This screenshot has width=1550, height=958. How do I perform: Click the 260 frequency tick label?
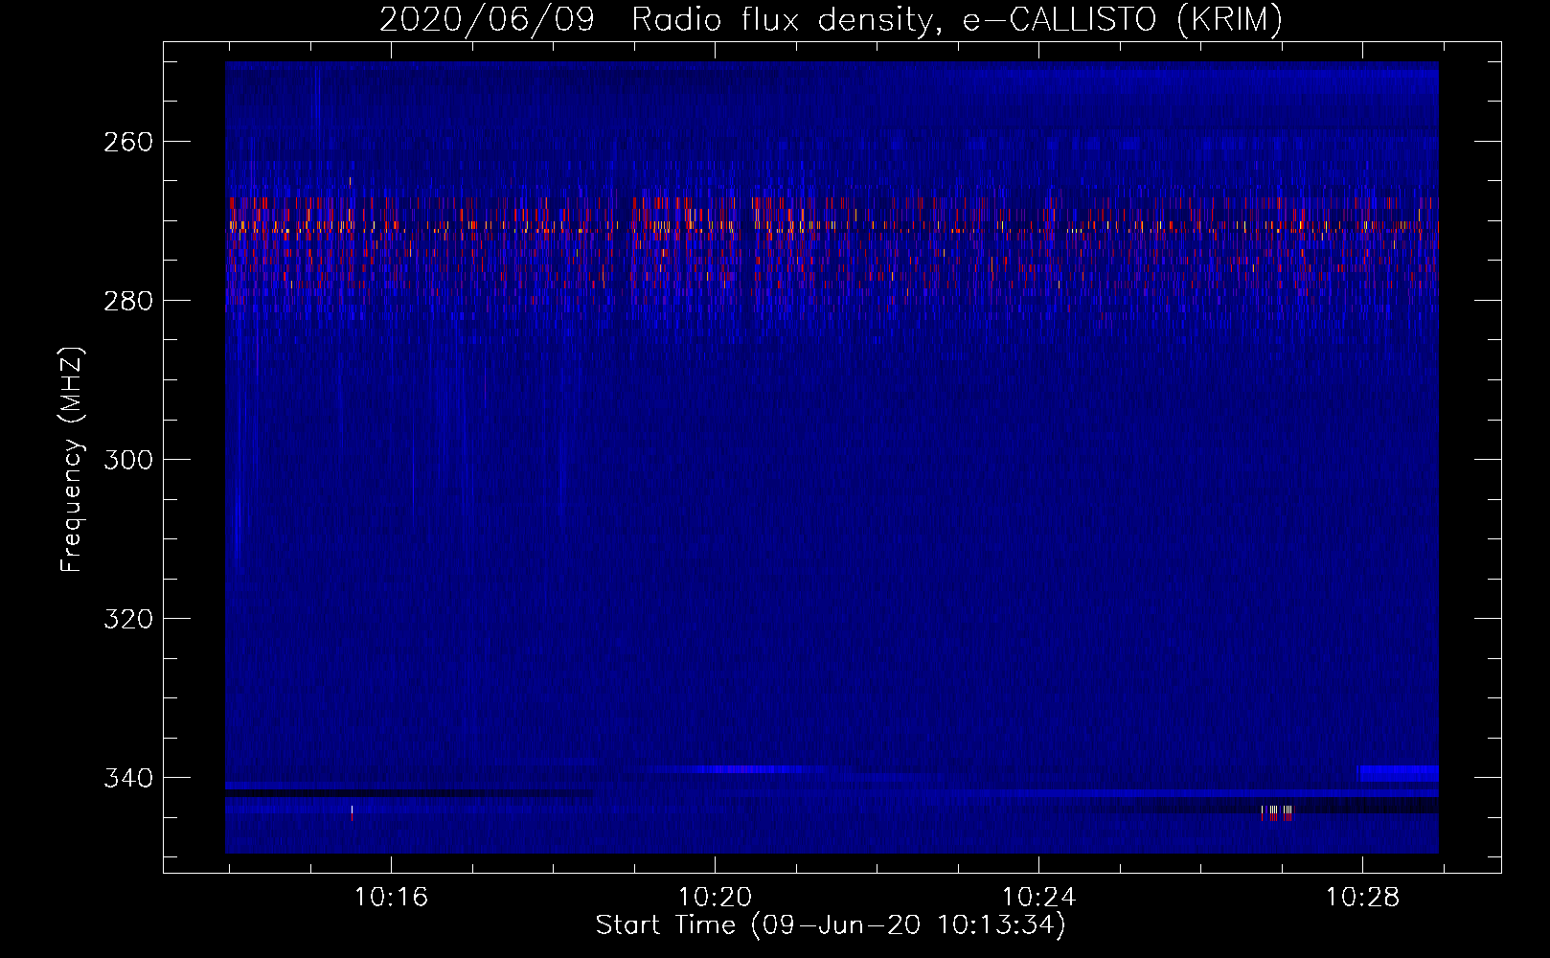tap(127, 142)
